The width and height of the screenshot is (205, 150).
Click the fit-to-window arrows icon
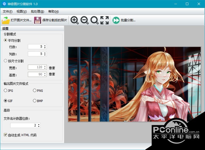[x=105, y=20]
